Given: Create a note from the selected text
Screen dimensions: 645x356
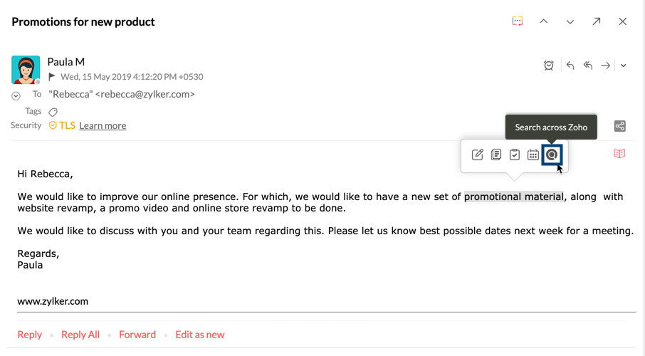Looking at the screenshot, I should pos(496,155).
